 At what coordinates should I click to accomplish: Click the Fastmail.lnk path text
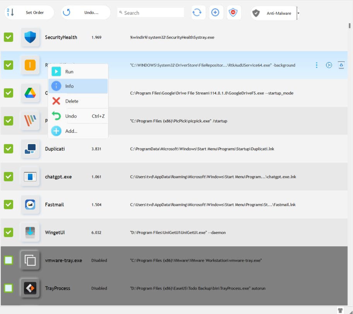click(213, 205)
